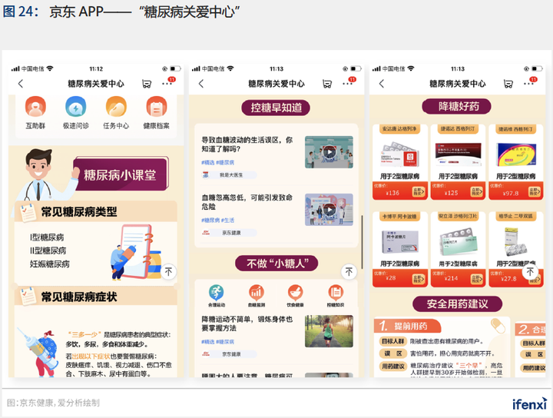This screenshot has width=553, height=418.
Task: Open the 极速问诊 lightning chat icon
Action: (x=75, y=107)
